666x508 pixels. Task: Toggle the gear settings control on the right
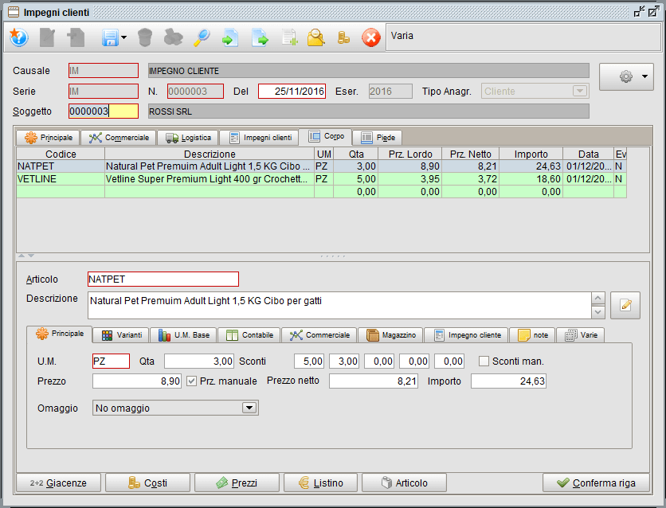(626, 76)
